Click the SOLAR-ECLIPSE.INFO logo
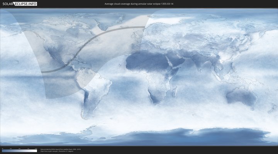The height and width of the screenshot is (154, 278). 20,4
